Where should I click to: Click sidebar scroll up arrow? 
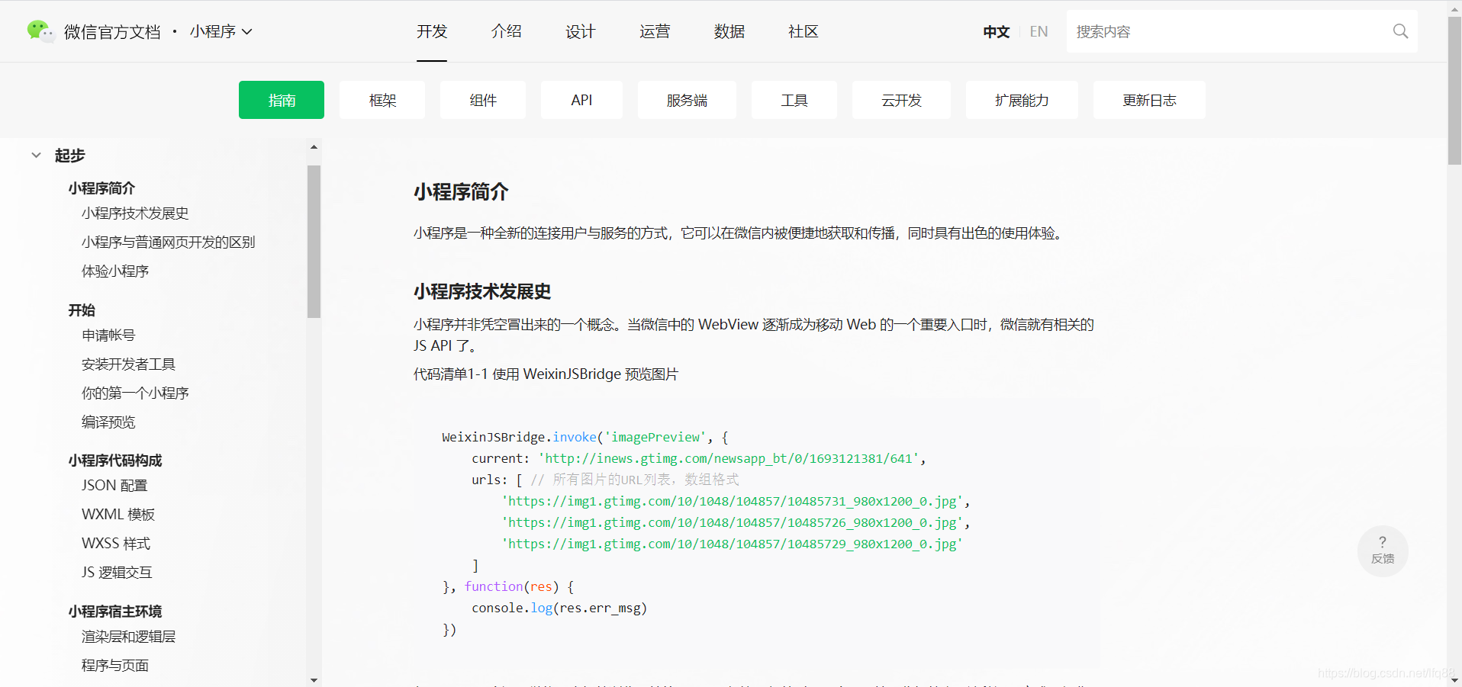pyautogui.click(x=314, y=146)
